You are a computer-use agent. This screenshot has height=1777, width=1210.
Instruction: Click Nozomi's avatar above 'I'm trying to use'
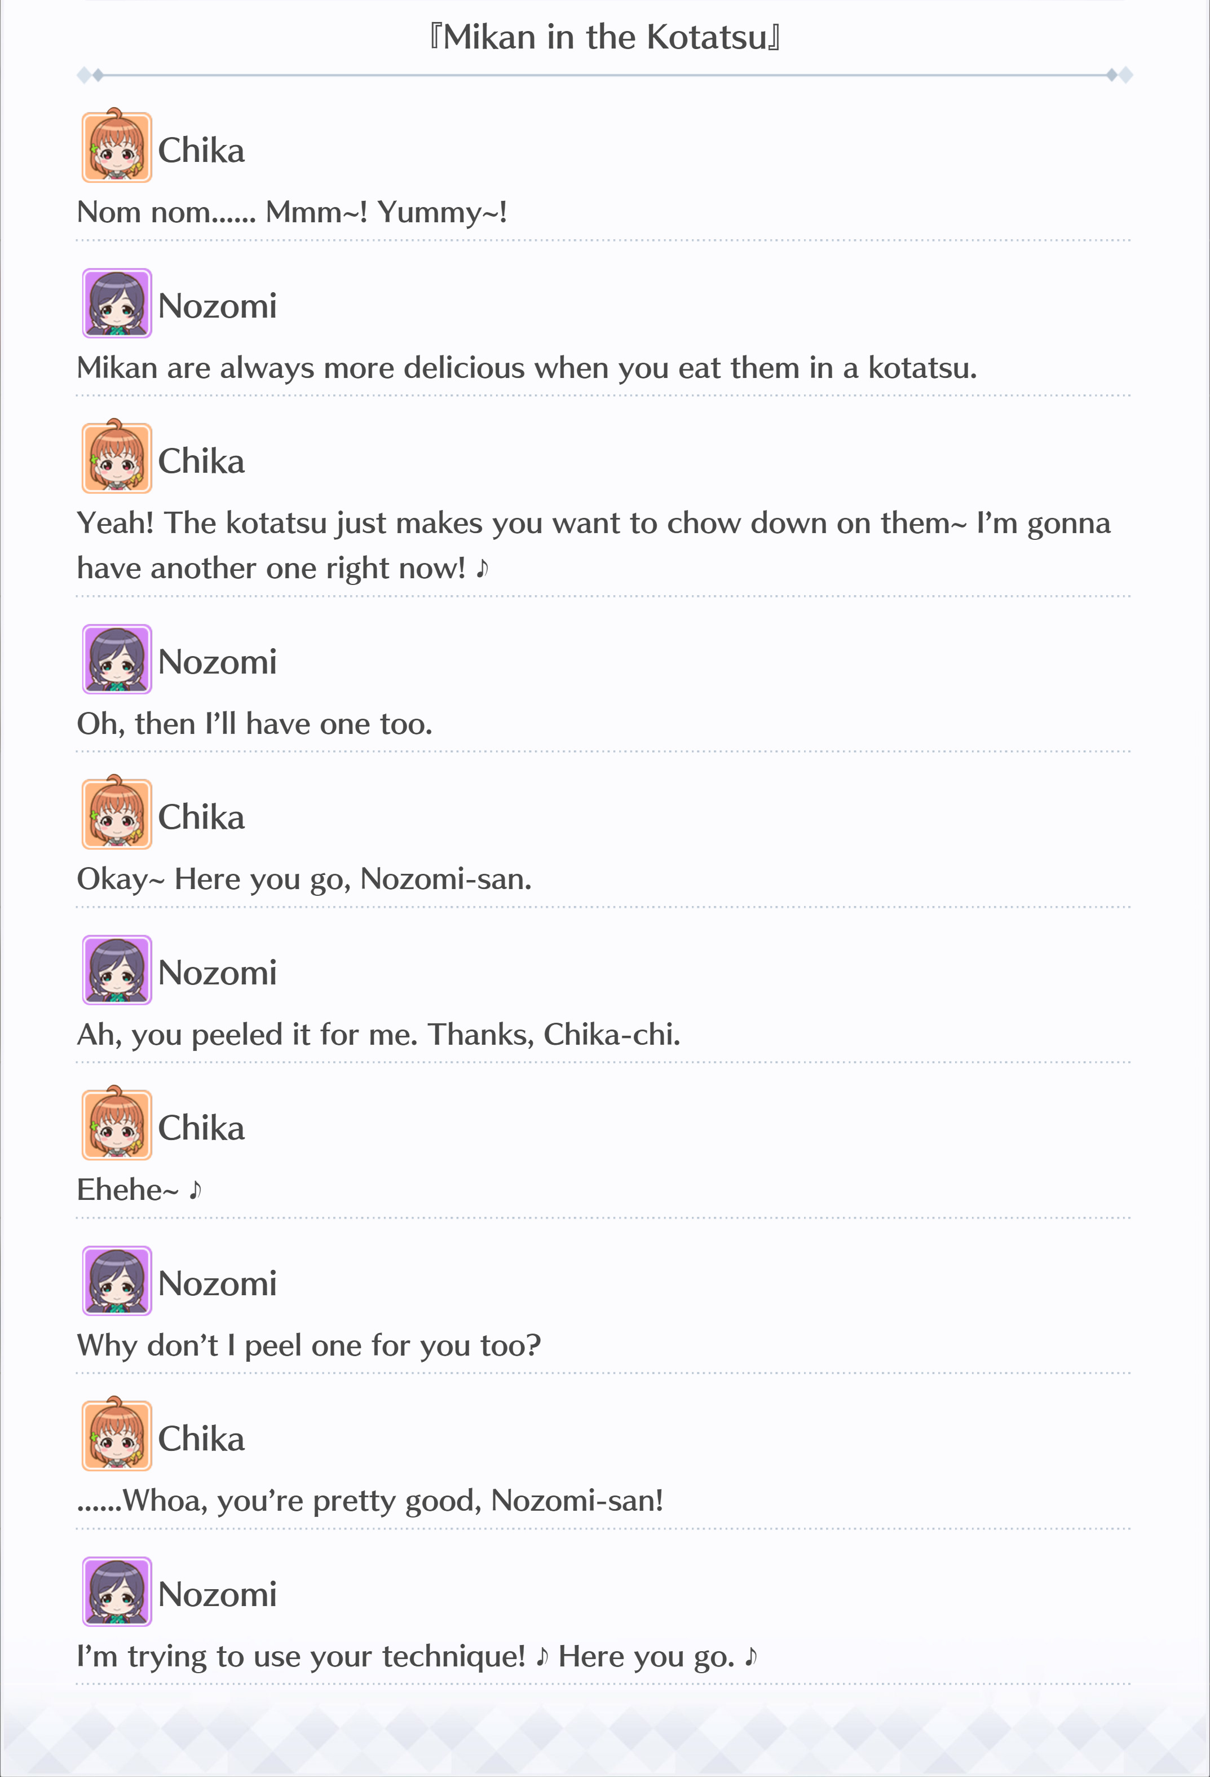[117, 1591]
